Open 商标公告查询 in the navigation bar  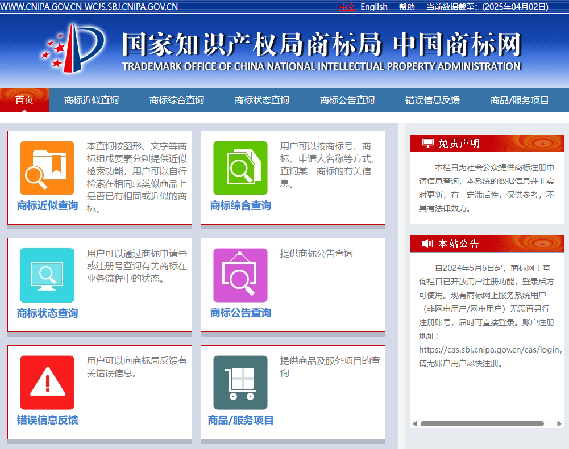point(347,100)
